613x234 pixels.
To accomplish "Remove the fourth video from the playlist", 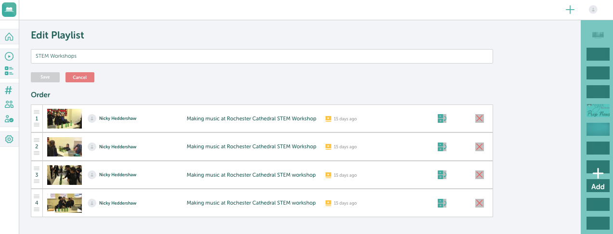I will coord(479,203).
